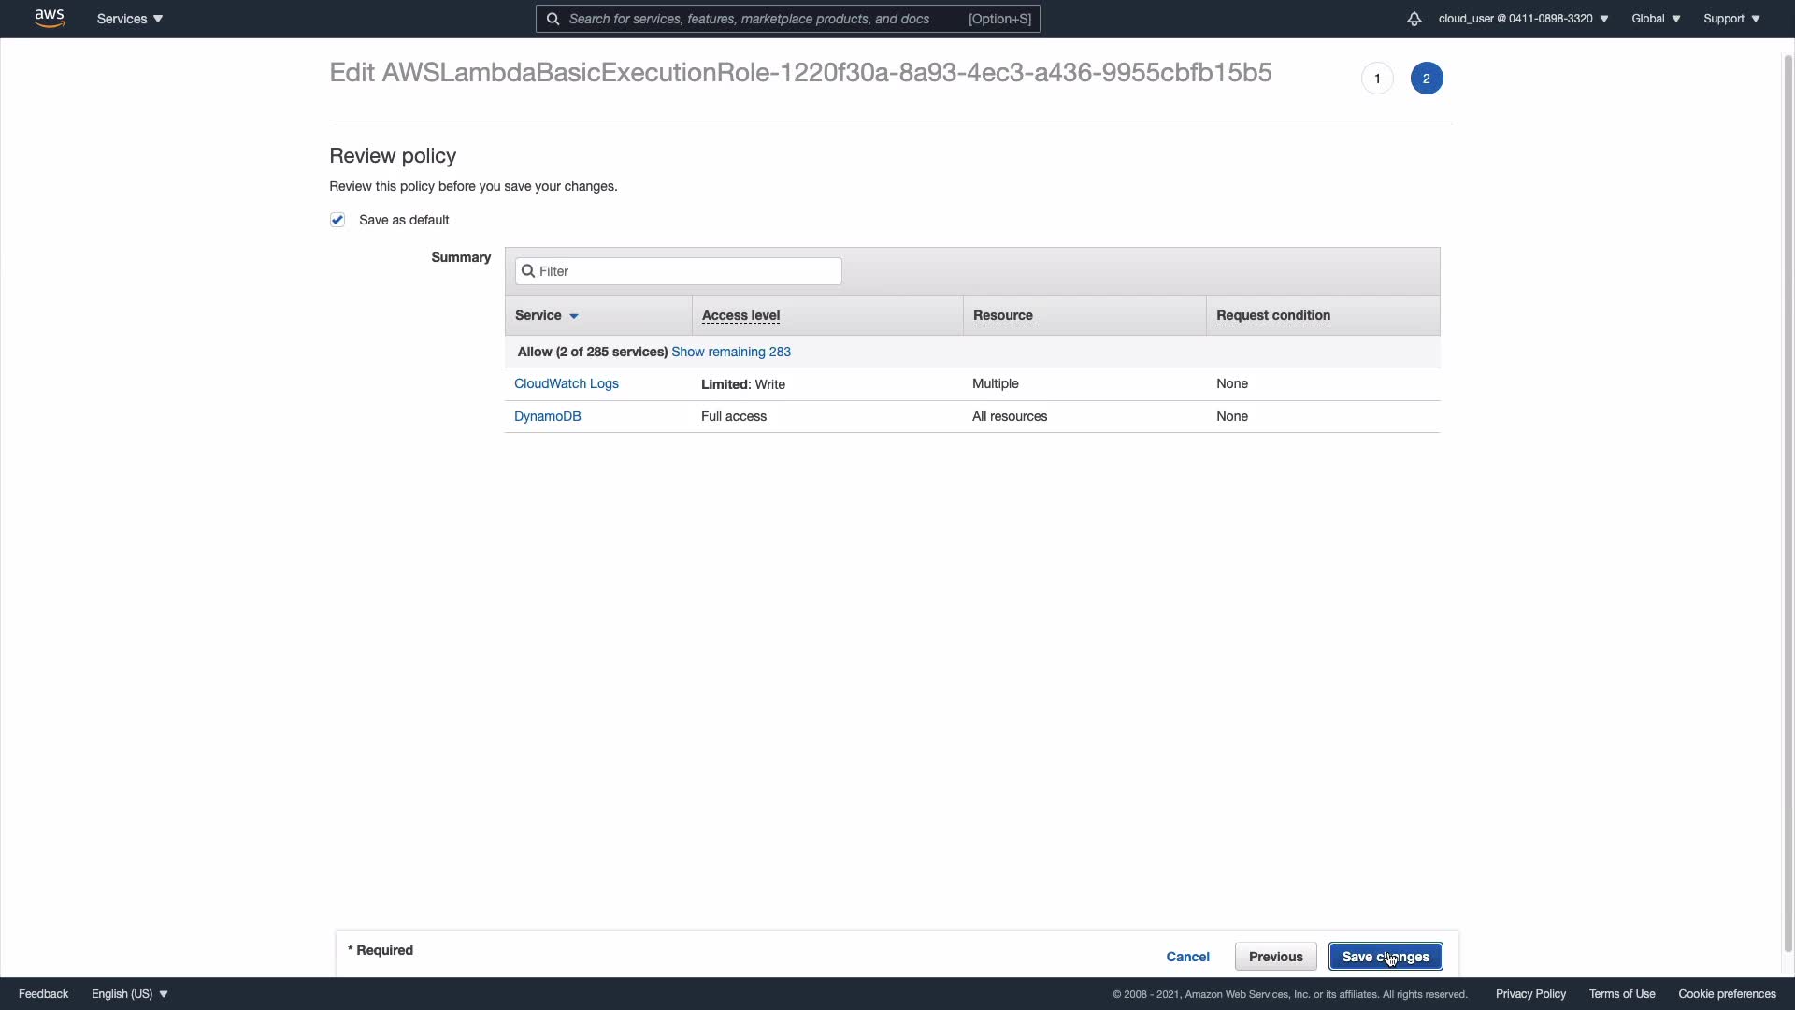1795x1010 pixels.
Task: Click into the Filter input field
Action: (x=687, y=271)
